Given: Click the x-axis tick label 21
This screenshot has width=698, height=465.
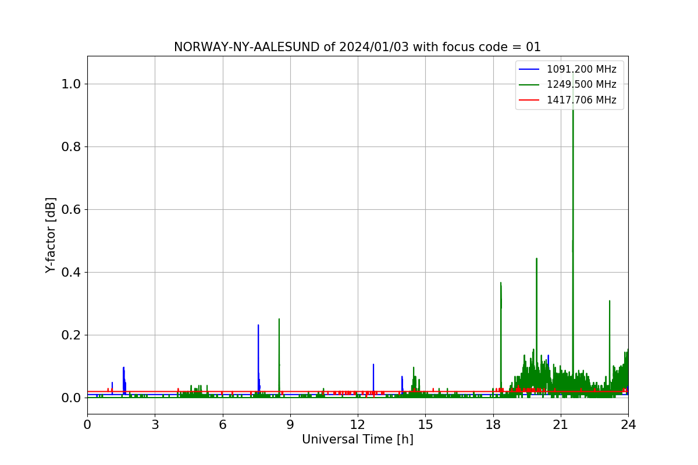Looking at the screenshot, I should pyautogui.click(x=560, y=424).
